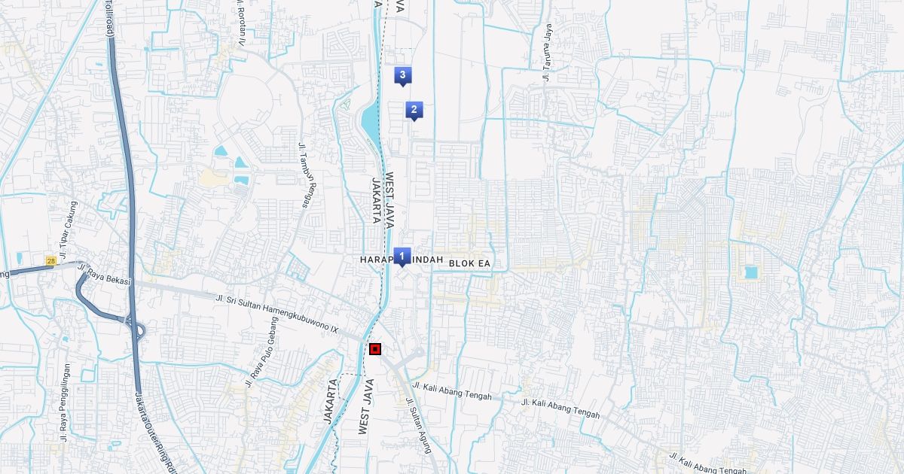Click the large blue lake near marker 2
The image size is (904, 474).
(x=370, y=122)
